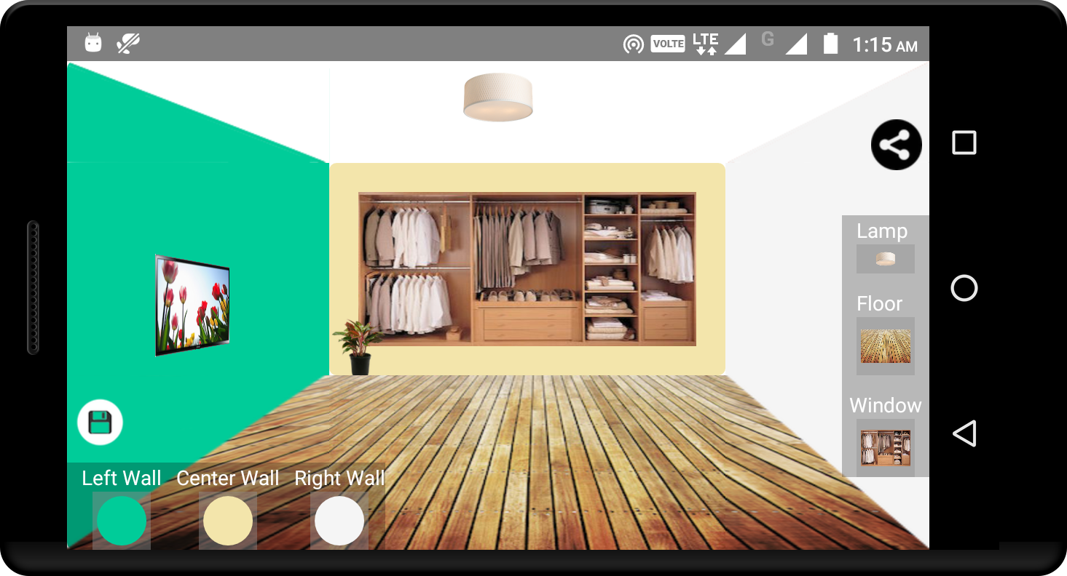
Task: Tap the VOLTE indicator in status bar
Action: pyautogui.click(x=668, y=44)
